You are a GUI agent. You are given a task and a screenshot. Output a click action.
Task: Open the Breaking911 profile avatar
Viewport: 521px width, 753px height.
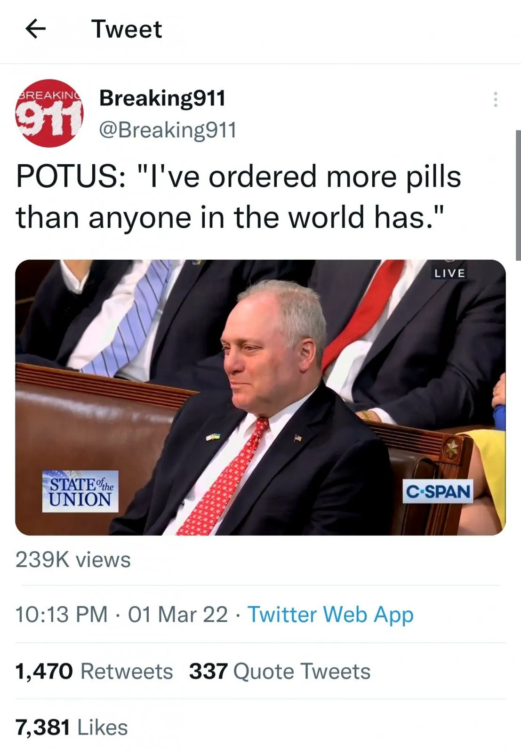(x=49, y=113)
